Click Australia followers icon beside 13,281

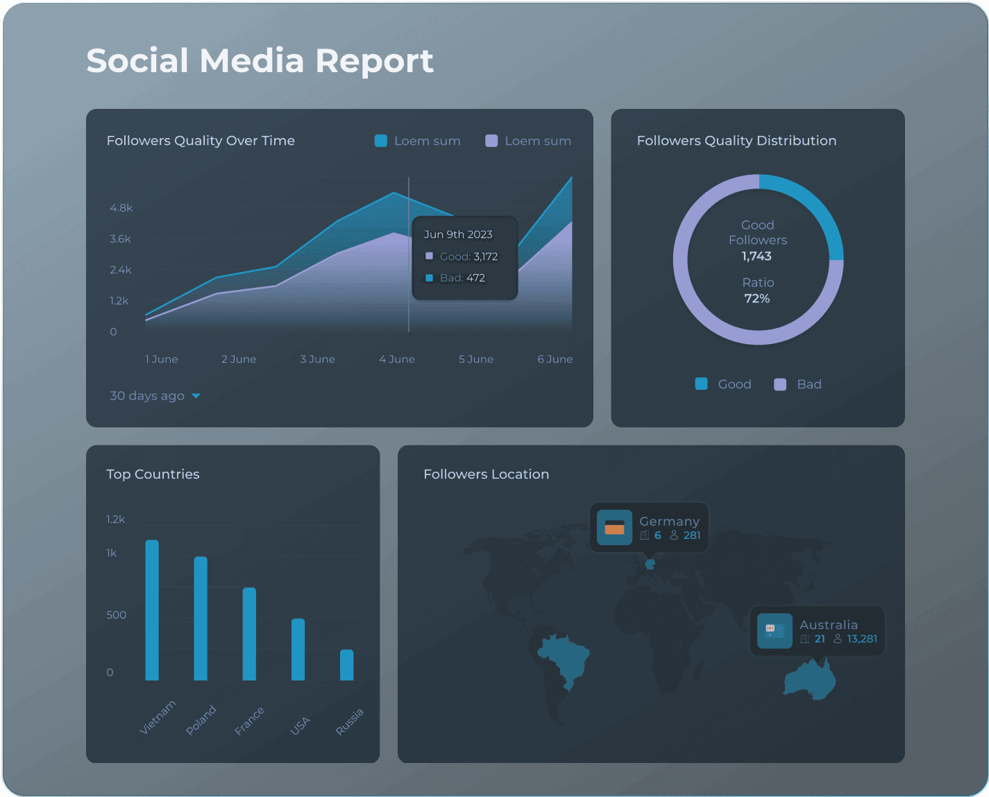pos(838,639)
